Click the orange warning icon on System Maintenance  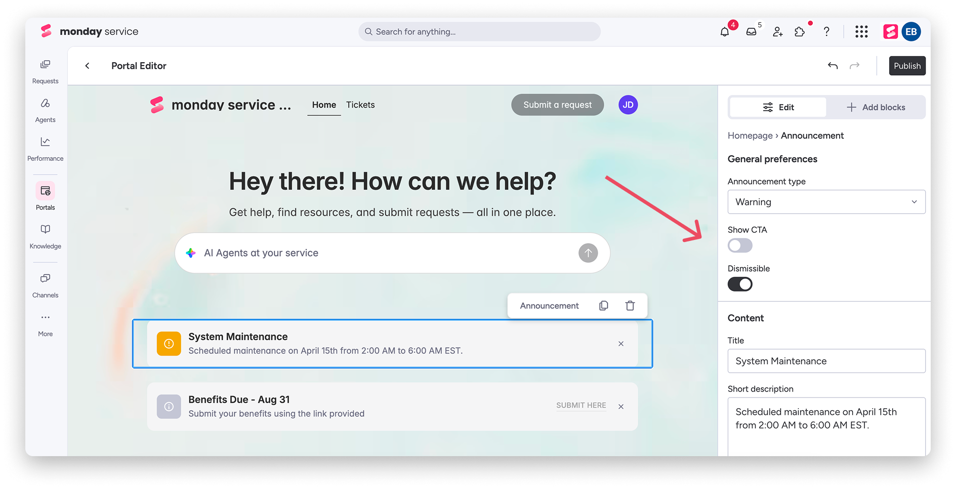(169, 344)
